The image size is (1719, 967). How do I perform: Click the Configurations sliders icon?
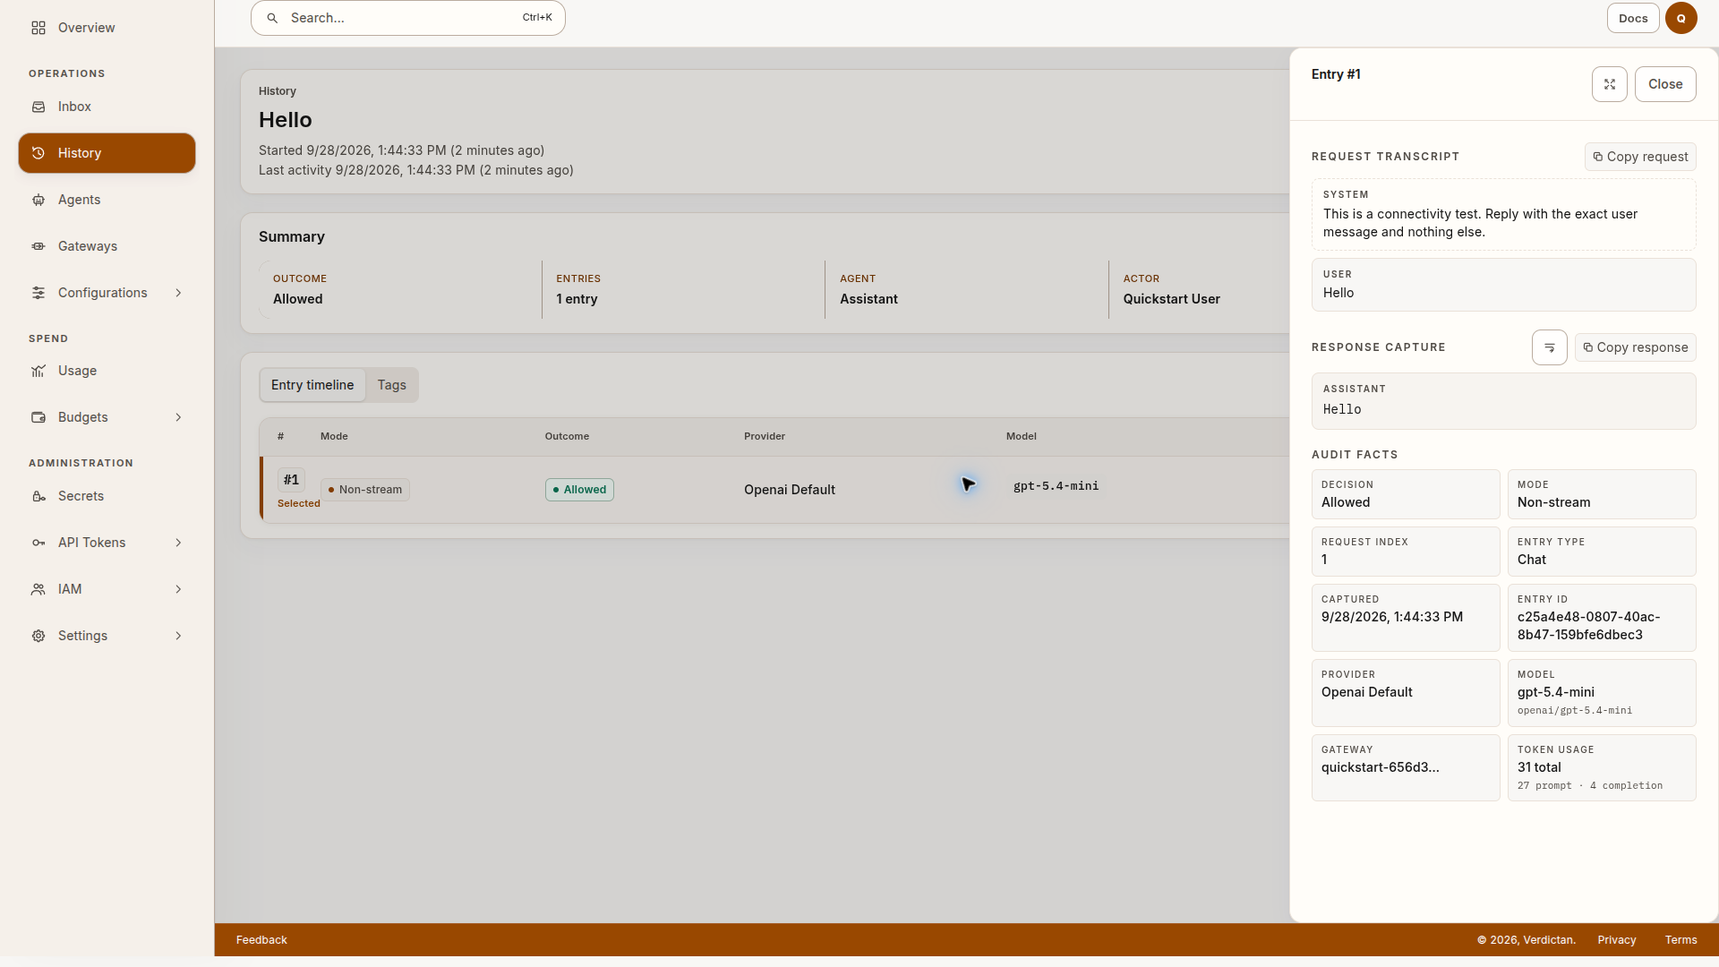point(38,293)
